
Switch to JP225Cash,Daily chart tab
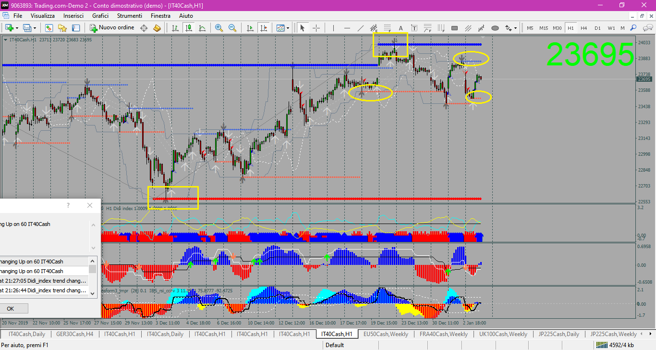(559, 334)
